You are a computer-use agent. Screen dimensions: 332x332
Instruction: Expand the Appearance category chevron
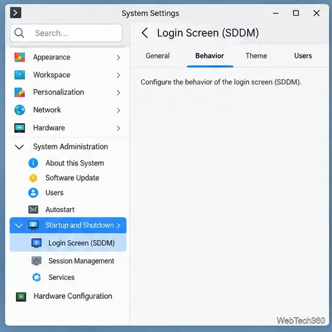(x=119, y=58)
